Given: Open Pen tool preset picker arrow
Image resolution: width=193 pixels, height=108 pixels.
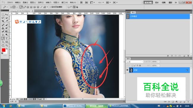Looking at the screenshot, I should [x=7, y=7].
